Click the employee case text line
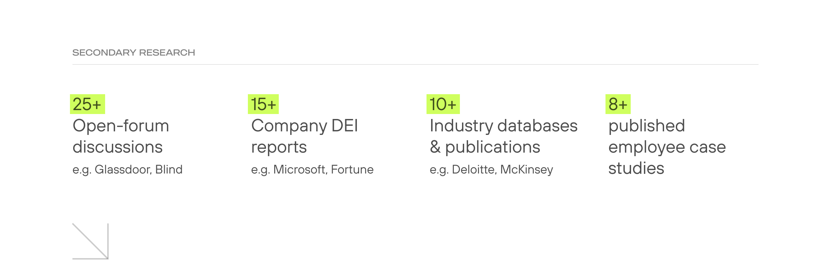The image size is (831, 273). pyautogui.click(x=667, y=147)
